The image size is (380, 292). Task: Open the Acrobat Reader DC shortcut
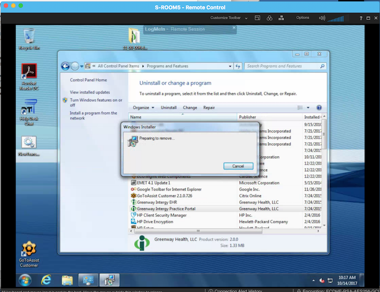(x=29, y=77)
